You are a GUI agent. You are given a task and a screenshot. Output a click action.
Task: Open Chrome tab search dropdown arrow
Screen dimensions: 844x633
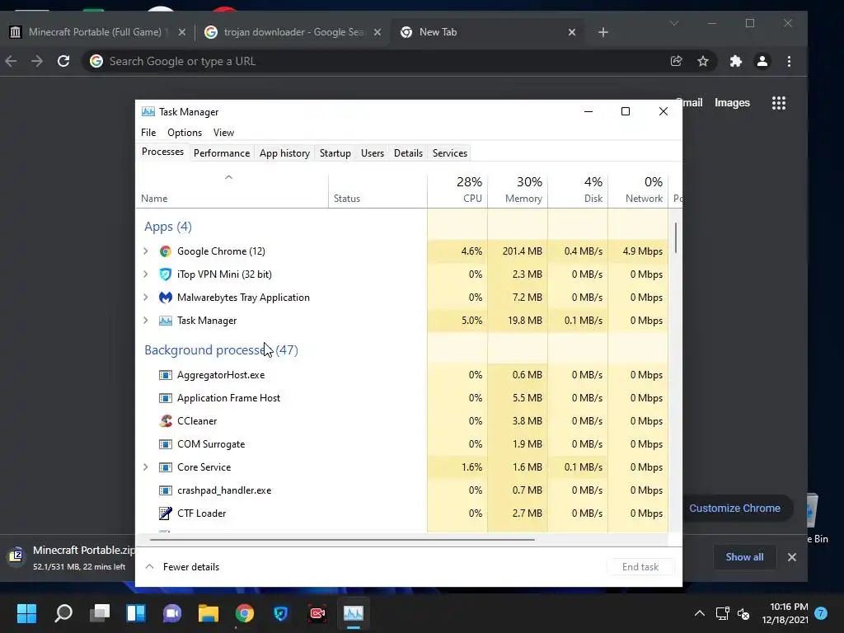click(674, 23)
